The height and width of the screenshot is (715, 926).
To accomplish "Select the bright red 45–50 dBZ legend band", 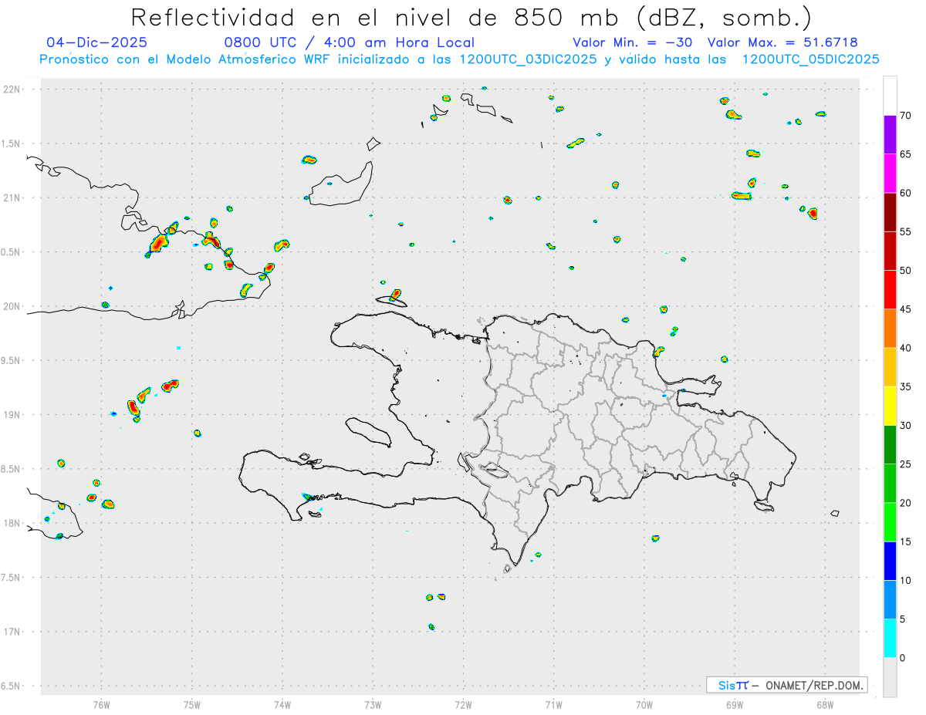I will [x=890, y=289].
